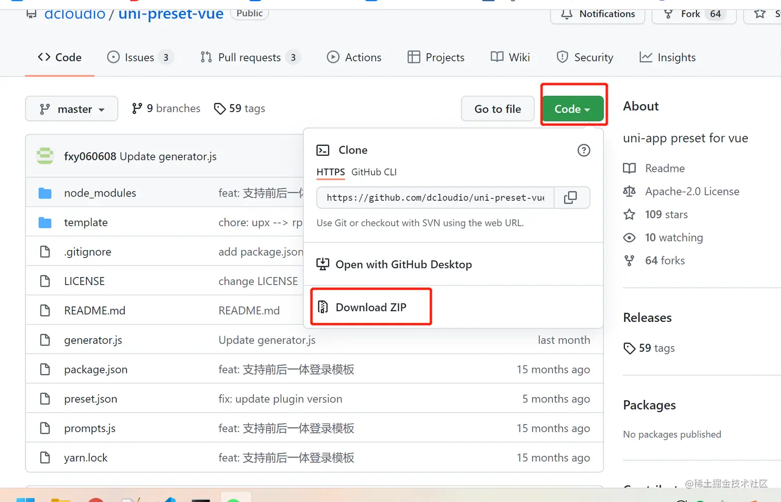The width and height of the screenshot is (781, 502).
Task: Open Windows Start menu in taskbar
Action: [x=25, y=499]
